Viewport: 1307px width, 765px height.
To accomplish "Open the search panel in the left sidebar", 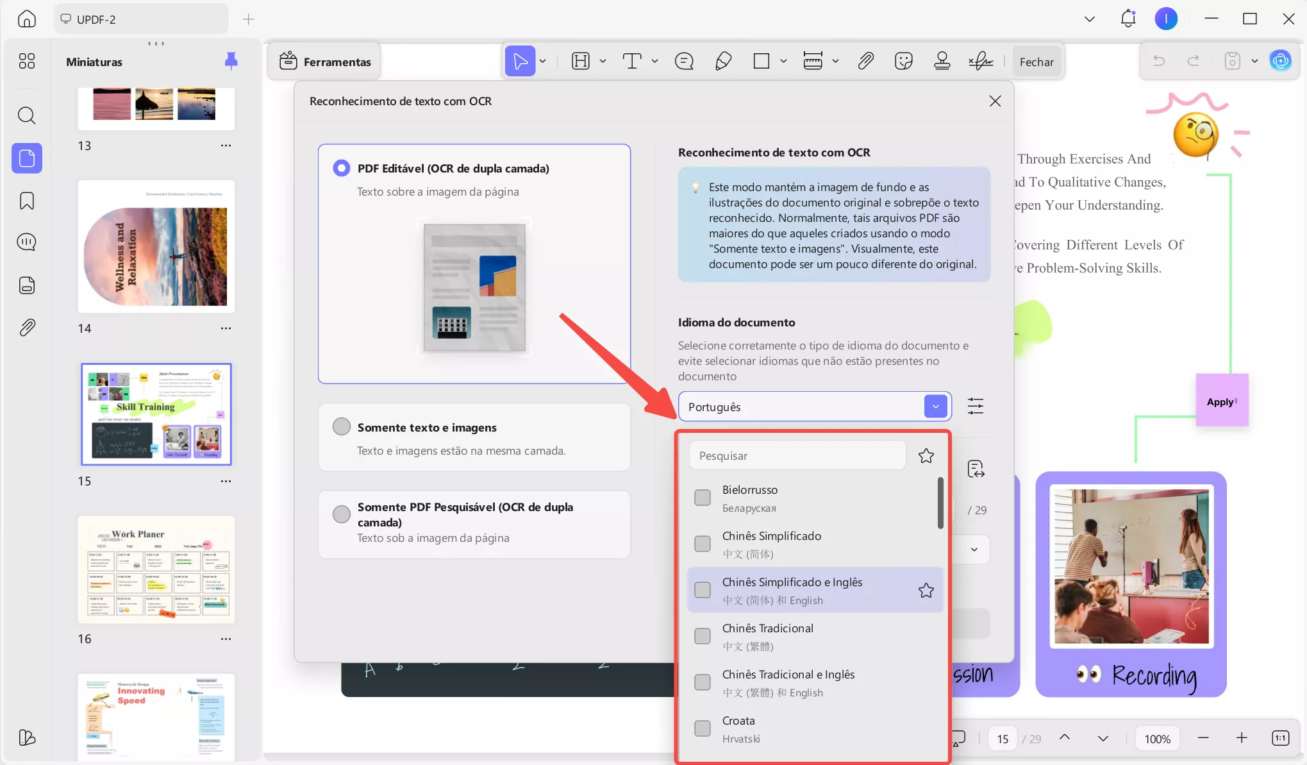I will tap(26, 115).
